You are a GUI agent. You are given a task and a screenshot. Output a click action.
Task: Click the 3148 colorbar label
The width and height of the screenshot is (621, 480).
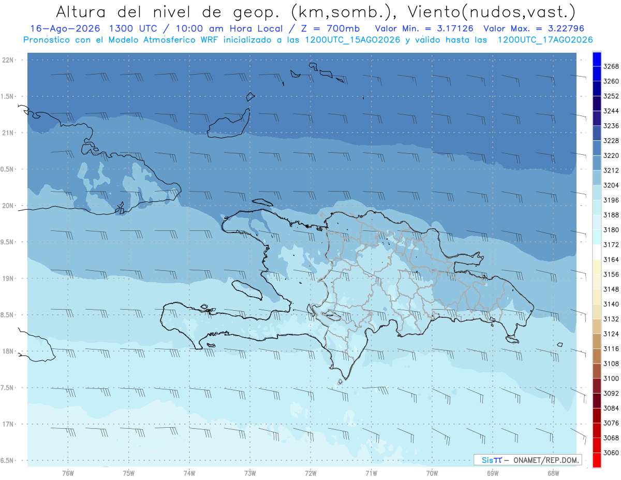pos(611,289)
